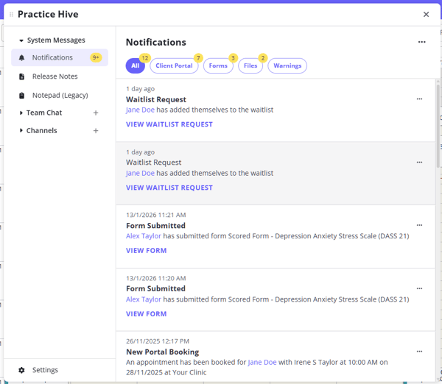Open options menu for New Portal Booking notification
Viewport: 442px width, 384px height.
(419, 352)
